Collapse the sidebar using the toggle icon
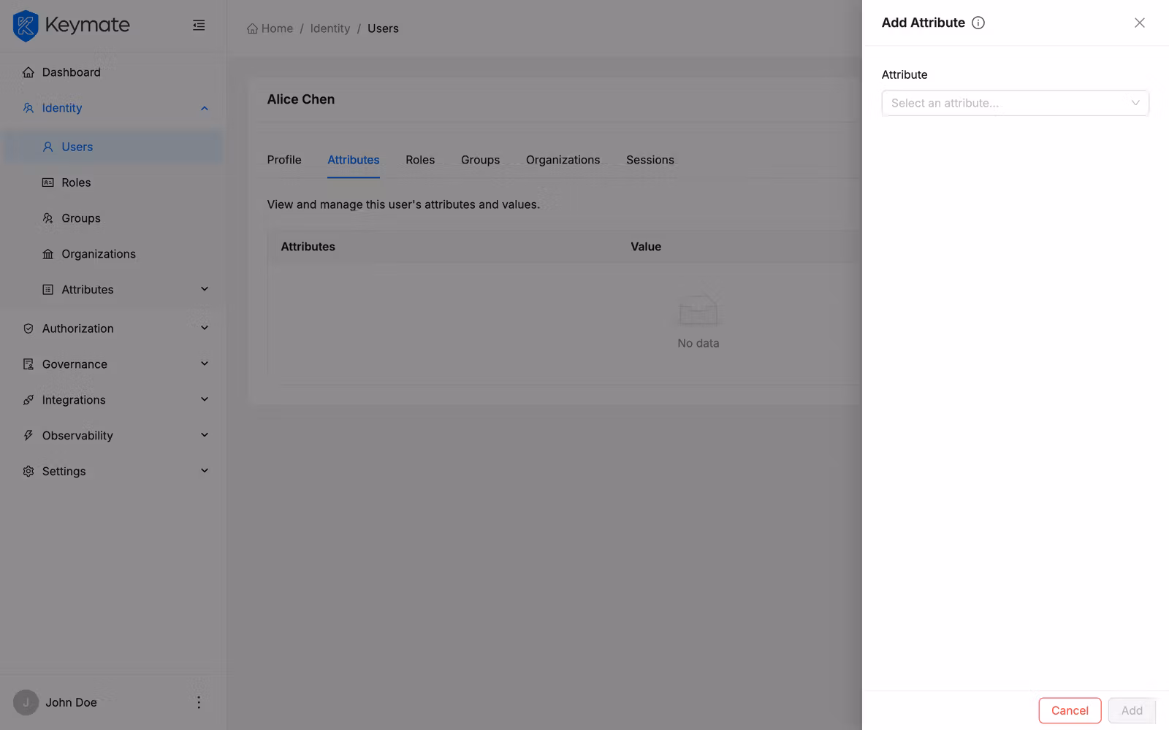This screenshot has height=730, width=1169. coord(198,25)
